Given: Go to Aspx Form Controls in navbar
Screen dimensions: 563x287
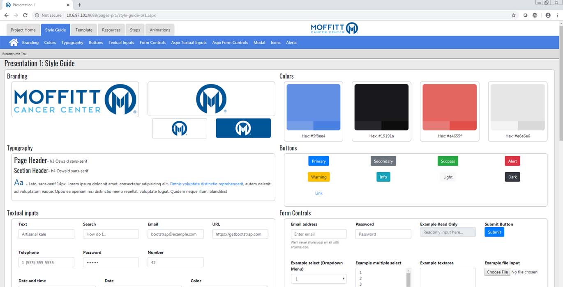Looking at the screenshot, I should tap(230, 43).
